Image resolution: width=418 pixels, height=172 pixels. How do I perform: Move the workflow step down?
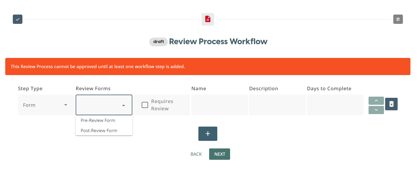click(376, 110)
